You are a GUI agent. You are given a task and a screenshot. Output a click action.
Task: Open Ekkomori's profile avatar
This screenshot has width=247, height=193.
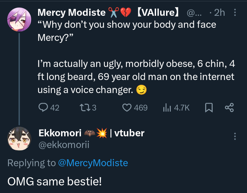[x=19, y=139]
